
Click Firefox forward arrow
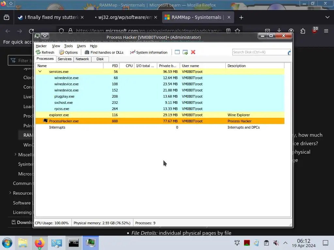[x=20, y=31]
